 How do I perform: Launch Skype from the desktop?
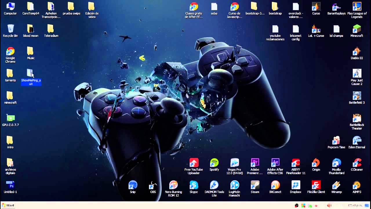(194, 187)
